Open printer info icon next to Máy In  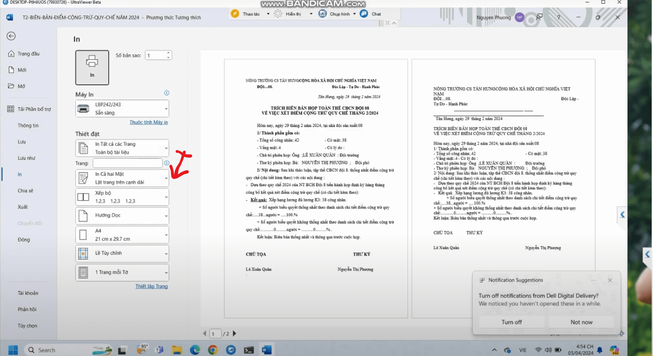click(x=166, y=93)
